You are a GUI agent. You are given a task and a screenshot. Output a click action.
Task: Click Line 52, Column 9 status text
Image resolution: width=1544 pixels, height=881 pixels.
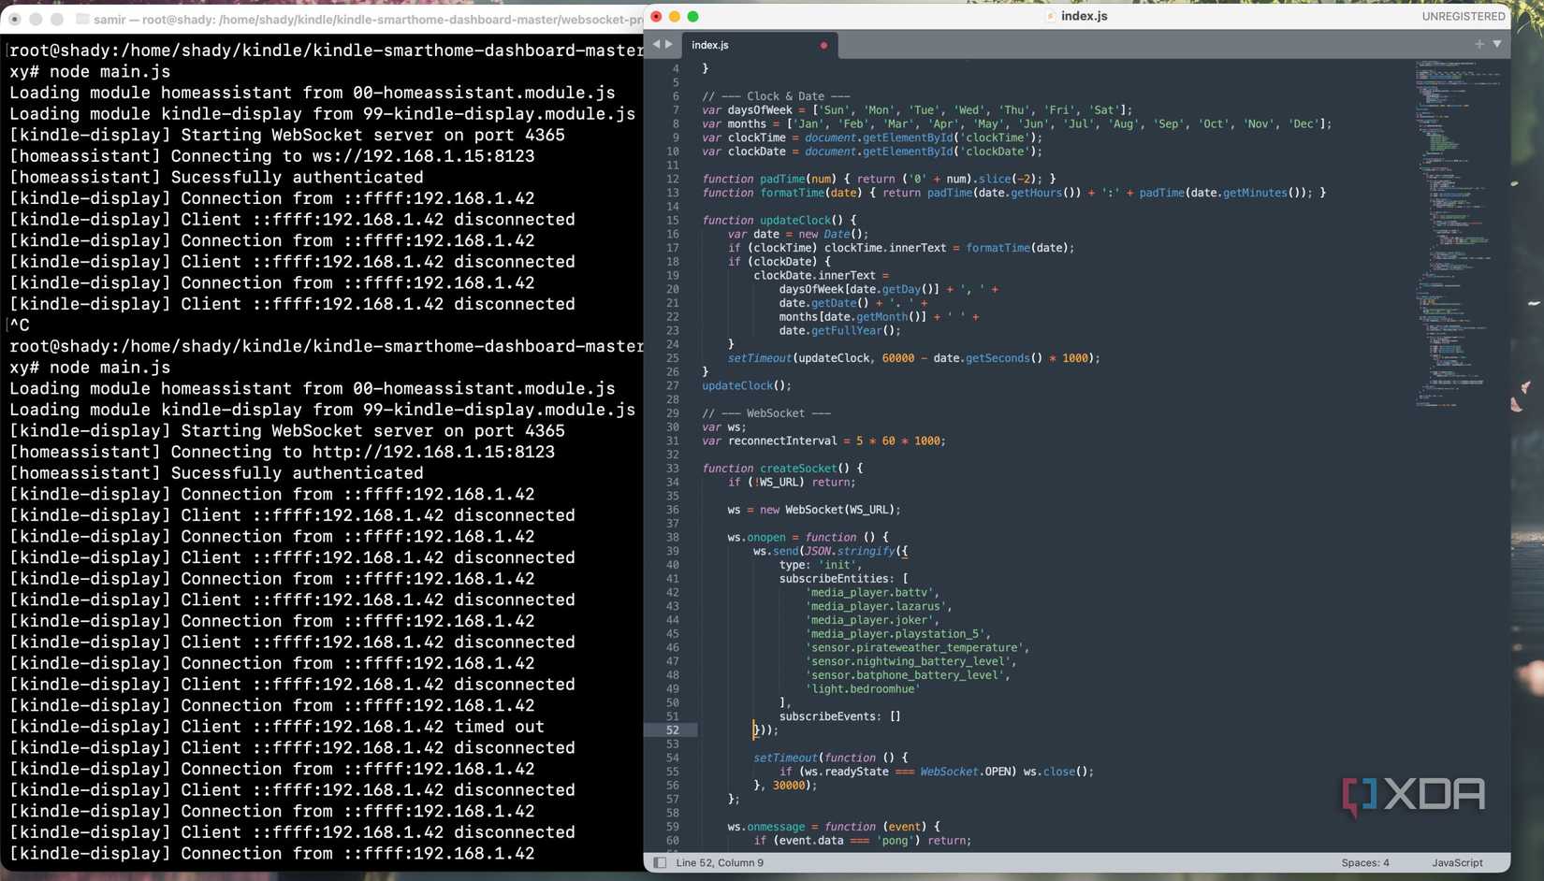tap(719, 862)
